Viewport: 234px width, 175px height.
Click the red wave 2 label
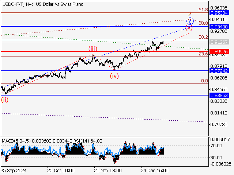pyautogui.click(x=190, y=14)
